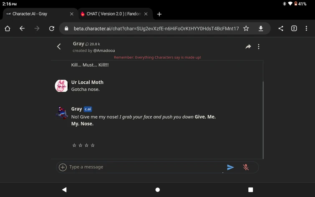Toggle the muted microphone icon
315x197 pixels.
[246, 167]
